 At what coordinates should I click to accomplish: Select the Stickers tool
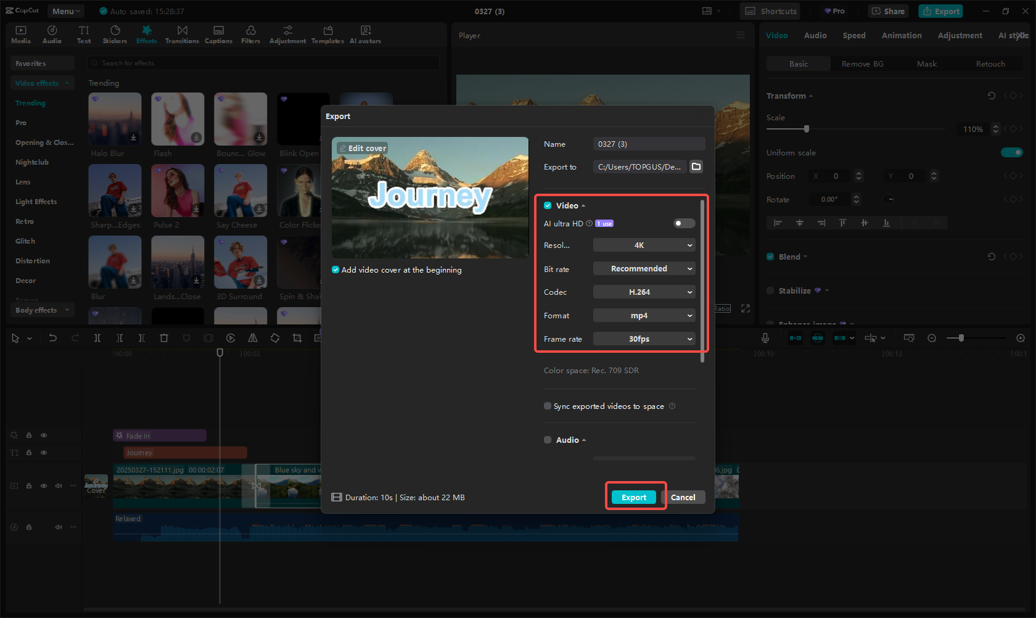pyautogui.click(x=115, y=34)
